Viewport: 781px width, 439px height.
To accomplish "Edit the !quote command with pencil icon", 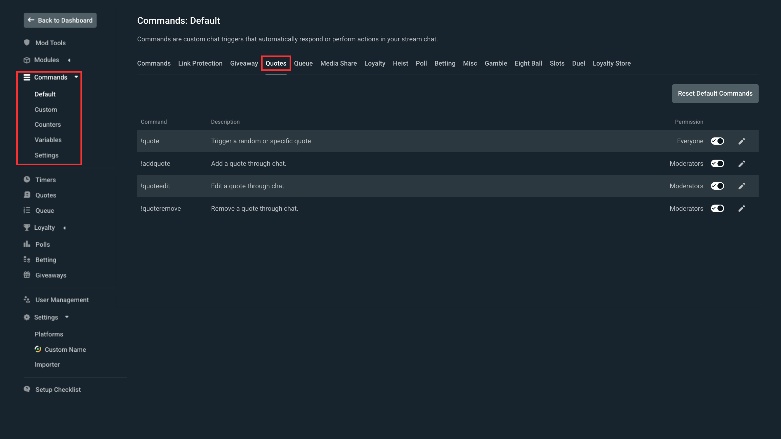I will (x=742, y=141).
